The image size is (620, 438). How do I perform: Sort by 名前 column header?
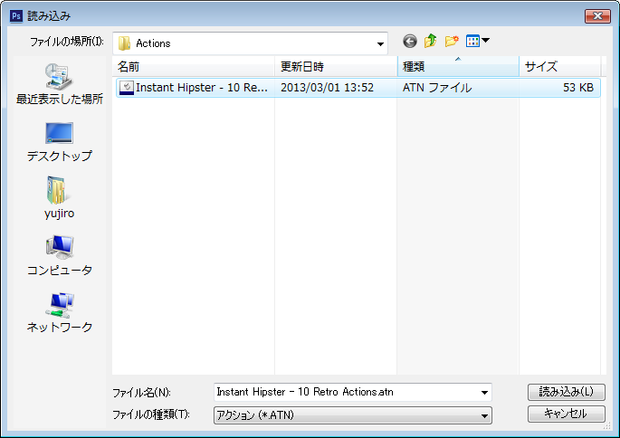194,66
